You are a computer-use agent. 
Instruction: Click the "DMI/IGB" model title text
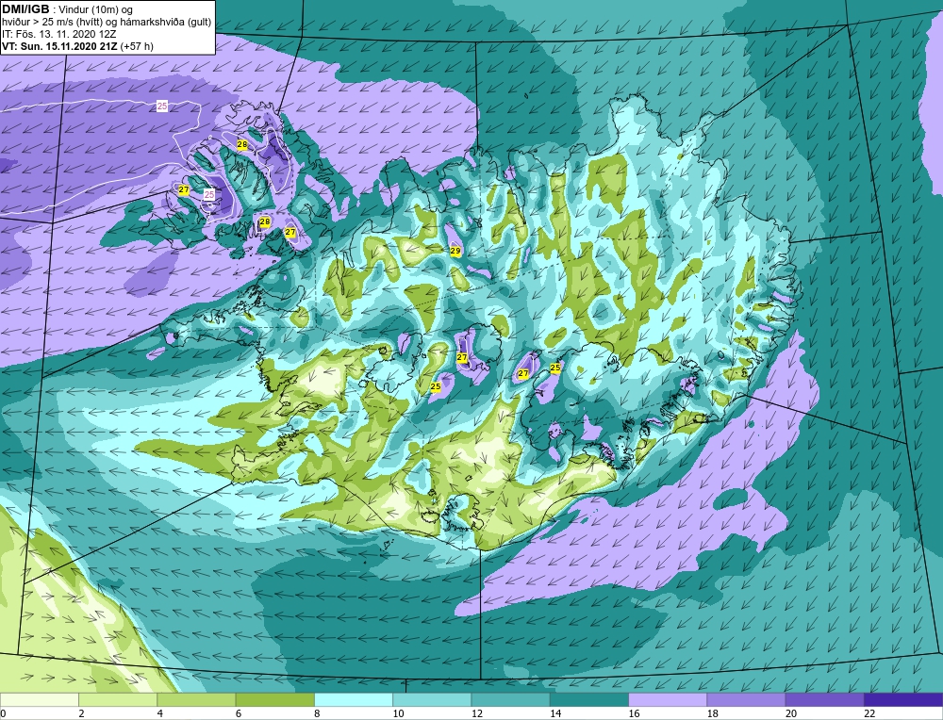click(25, 9)
